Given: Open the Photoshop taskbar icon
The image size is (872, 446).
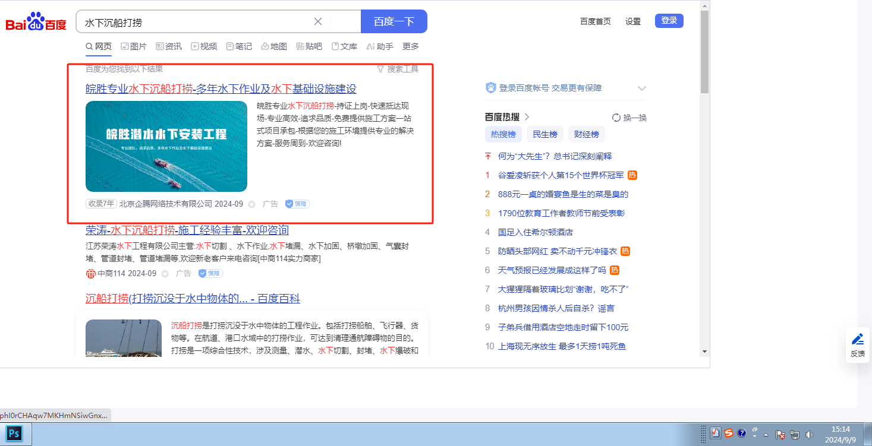Looking at the screenshot, I should [x=14, y=434].
